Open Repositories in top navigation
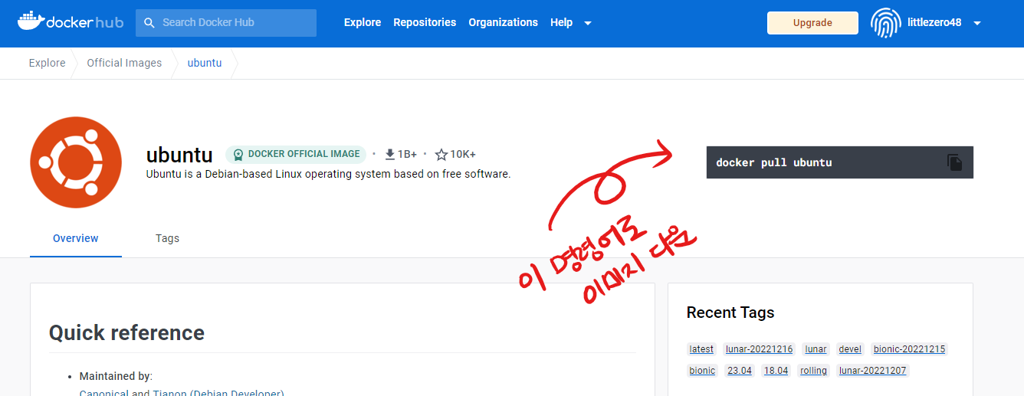The height and width of the screenshot is (396, 1024). 425,23
